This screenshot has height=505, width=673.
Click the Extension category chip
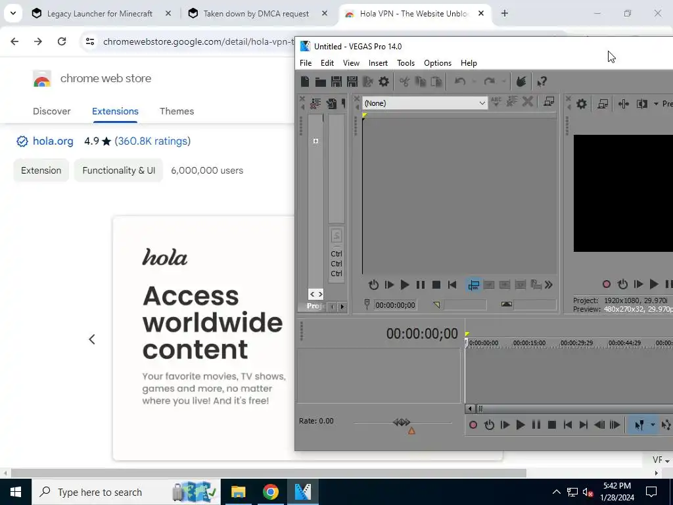pyautogui.click(x=41, y=170)
